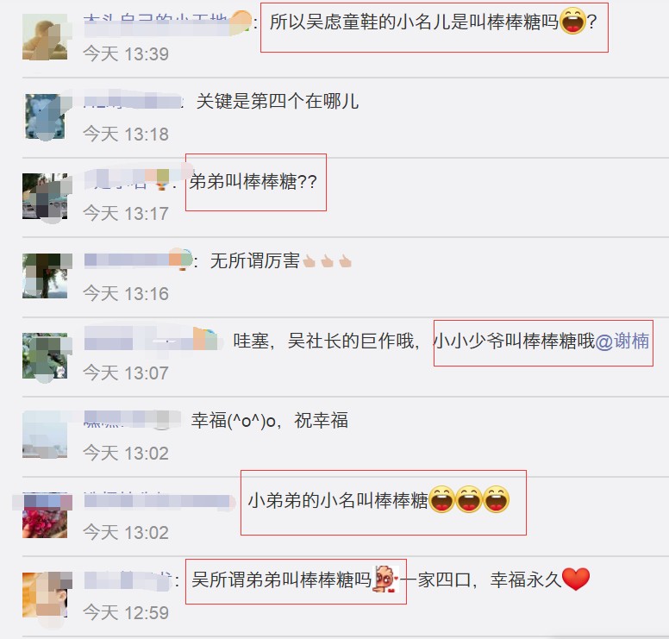The width and height of the screenshot is (669, 639).
Task: Click the sticker emoji after 吴所谓弟弟叫棒棒糖吗
Action: pyautogui.click(x=385, y=579)
